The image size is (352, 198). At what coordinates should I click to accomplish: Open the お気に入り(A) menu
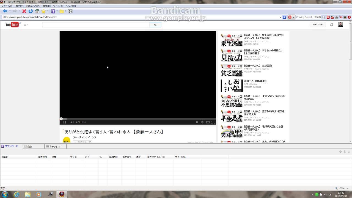[x=33, y=6]
